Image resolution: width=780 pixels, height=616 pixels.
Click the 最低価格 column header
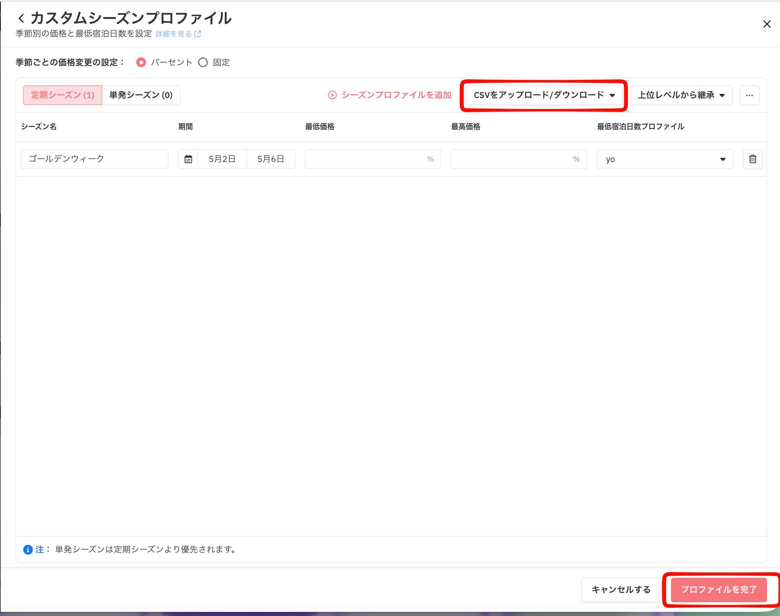pos(320,127)
